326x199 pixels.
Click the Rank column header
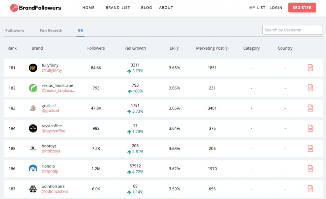(x=12, y=48)
